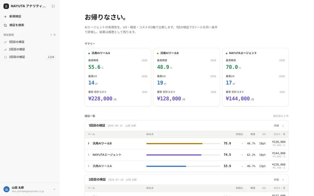Click the 74.5 total score
Image resolution: width=314 pixels, height=196 pixels.
tap(227, 155)
